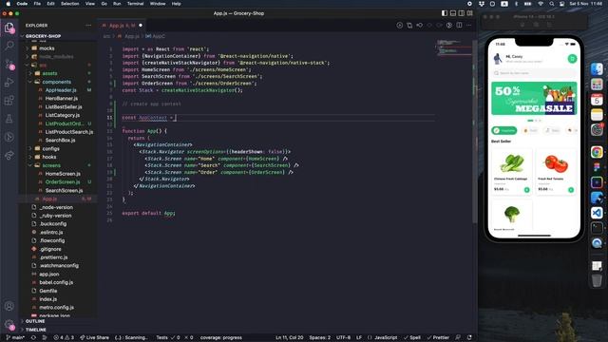Click the main branch indicator in status bar
The image size is (608, 342).
pyautogui.click(x=15, y=338)
